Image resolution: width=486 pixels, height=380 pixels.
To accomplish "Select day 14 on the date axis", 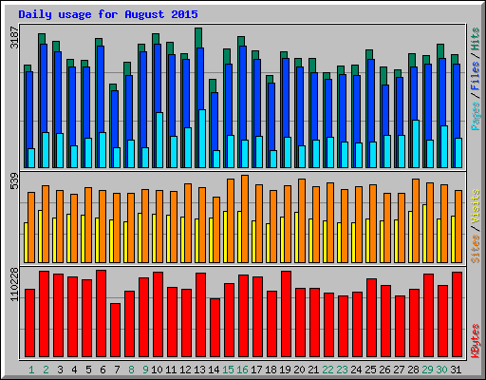I will click(214, 370).
